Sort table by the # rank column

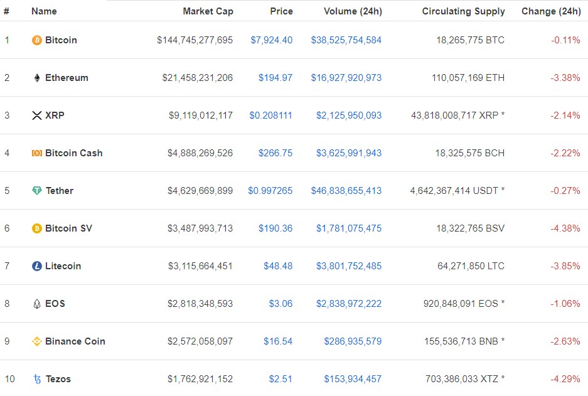click(6, 11)
